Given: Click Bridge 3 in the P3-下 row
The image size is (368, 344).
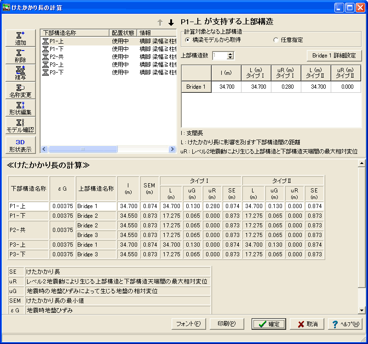Looking at the screenshot, I should 96,254.
